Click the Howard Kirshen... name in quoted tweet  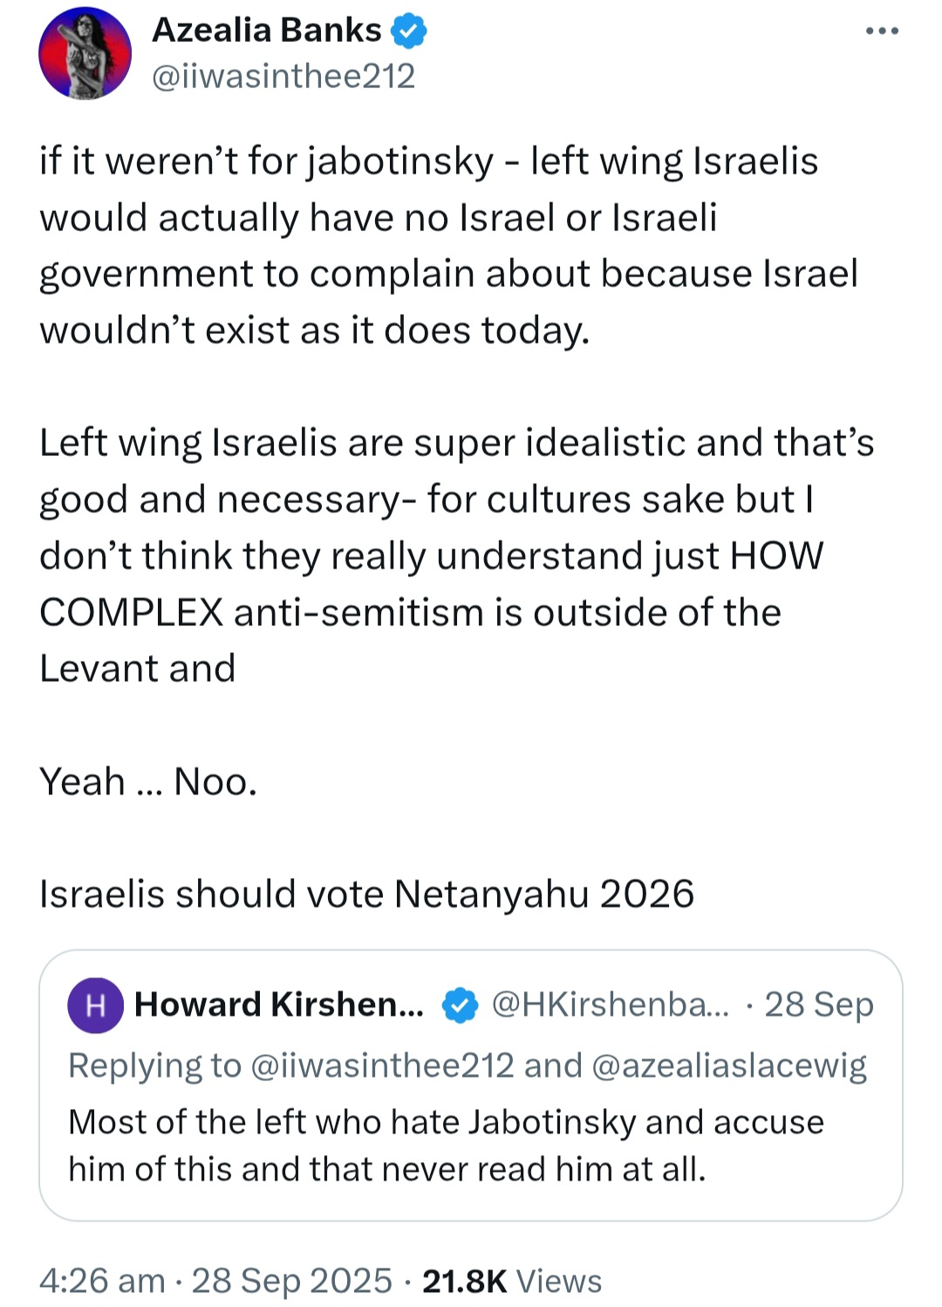279,1004
